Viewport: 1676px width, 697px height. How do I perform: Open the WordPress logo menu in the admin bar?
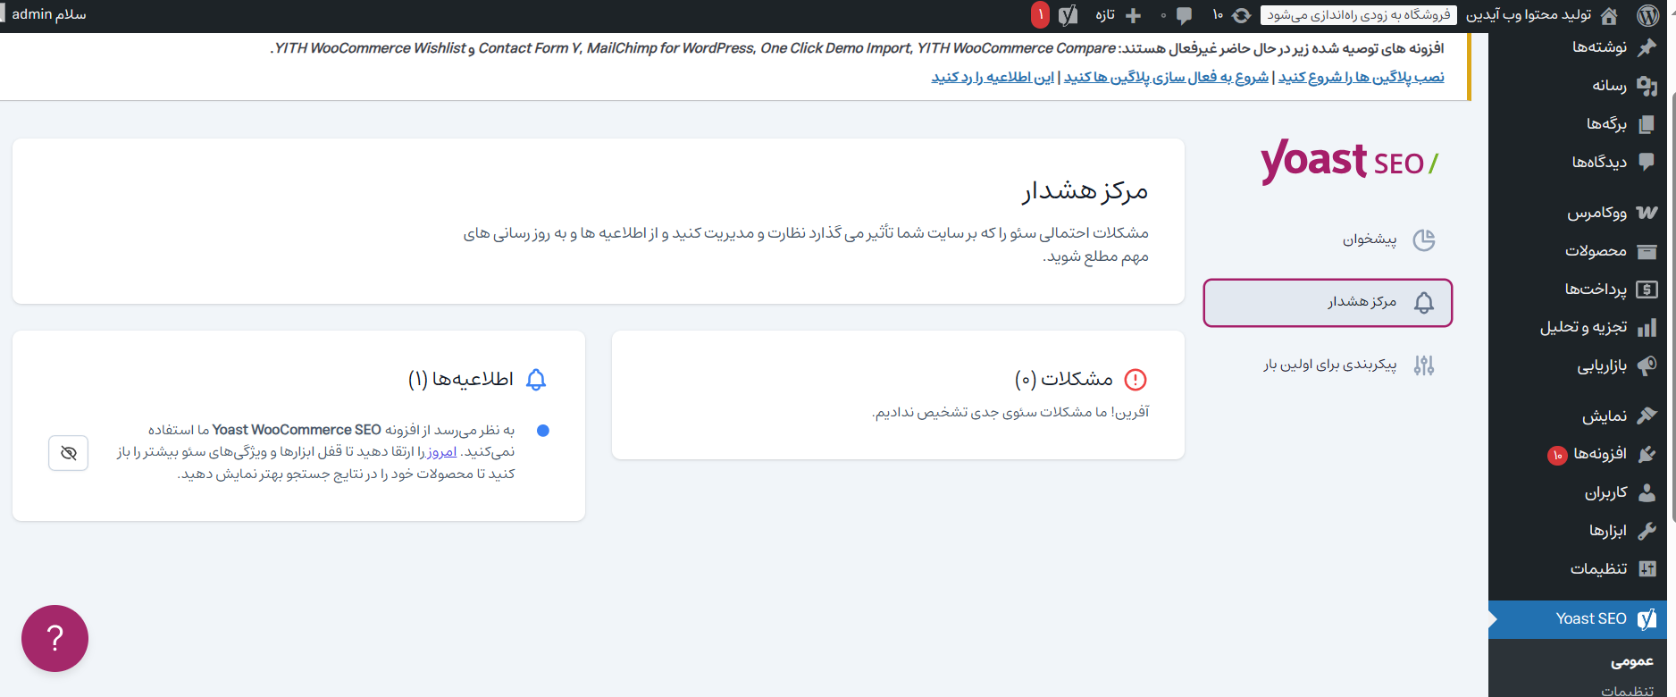(1648, 15)
